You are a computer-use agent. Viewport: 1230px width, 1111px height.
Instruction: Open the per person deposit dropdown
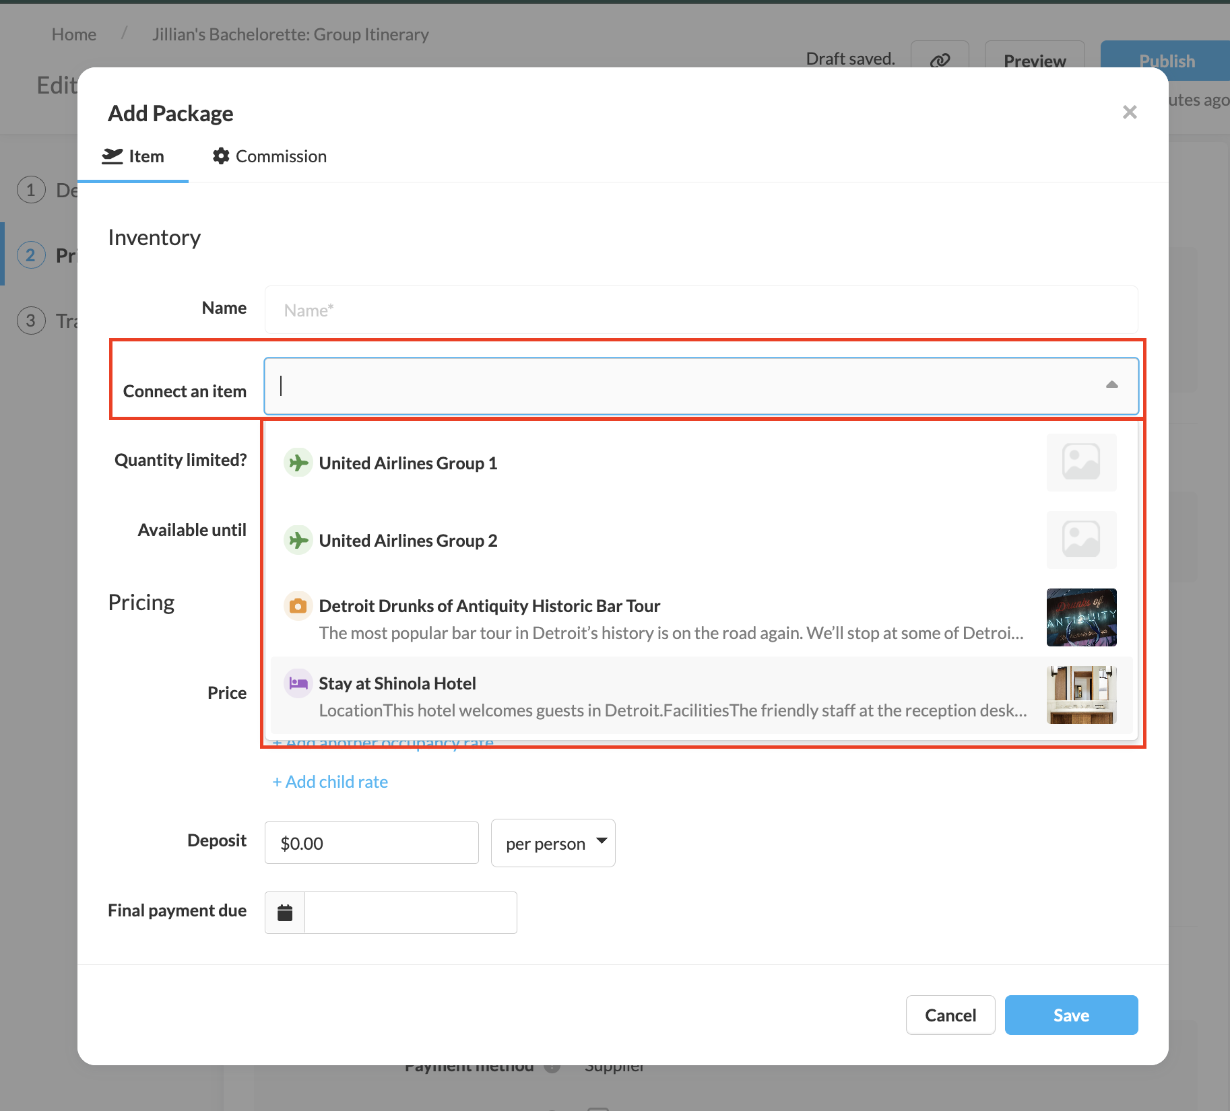click(x=553, y=843)
